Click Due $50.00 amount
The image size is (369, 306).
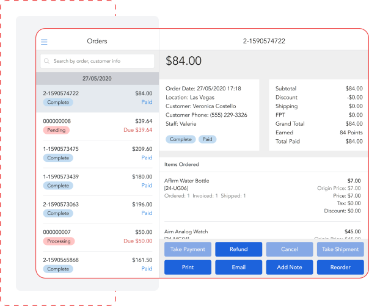tap(138, 241)
